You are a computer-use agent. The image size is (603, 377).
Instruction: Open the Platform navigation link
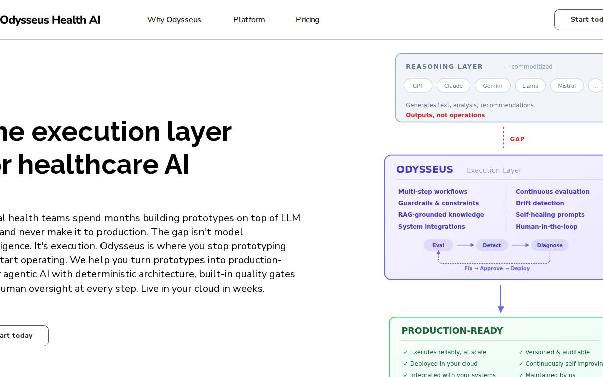pyautogui.click(x=249, y=20)
